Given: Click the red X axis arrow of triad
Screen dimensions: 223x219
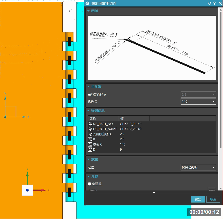Looking at the screenshot, I should [40, 190].
